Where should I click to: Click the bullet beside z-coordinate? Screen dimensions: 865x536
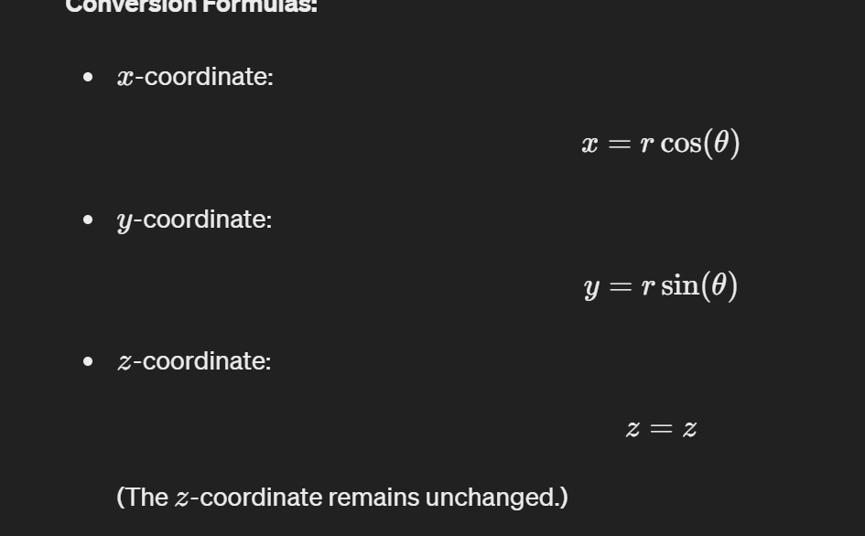click(x=88, y=361)
